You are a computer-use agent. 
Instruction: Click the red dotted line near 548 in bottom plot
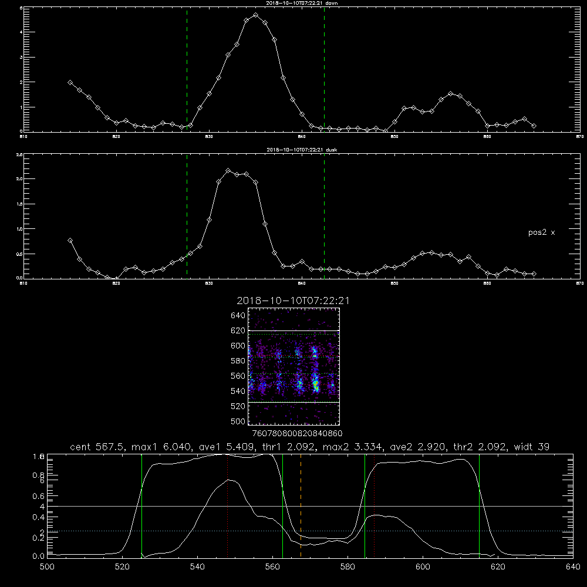(227, 506)
